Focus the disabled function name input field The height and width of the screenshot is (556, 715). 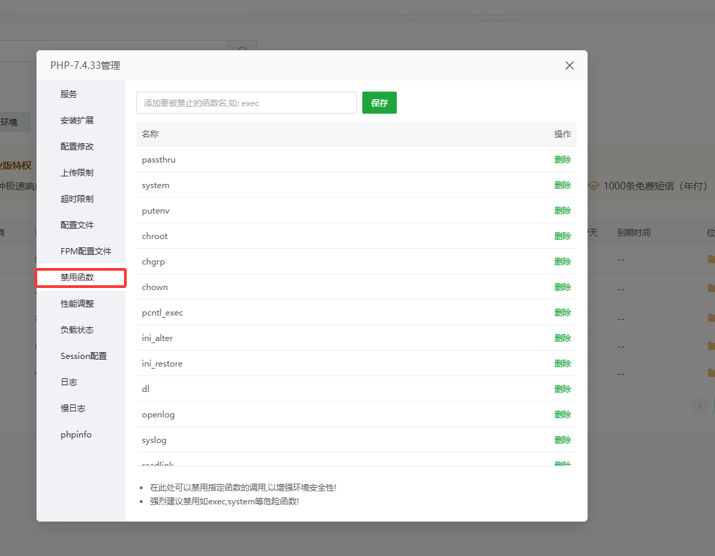246,103
